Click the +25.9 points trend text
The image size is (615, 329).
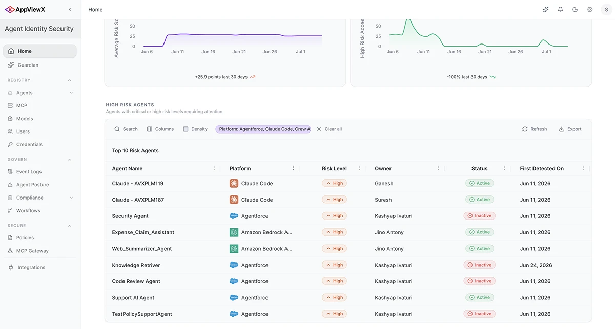click(221, 77)
